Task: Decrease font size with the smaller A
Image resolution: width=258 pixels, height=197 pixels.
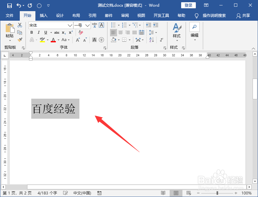Action: (x=85, y=40)
